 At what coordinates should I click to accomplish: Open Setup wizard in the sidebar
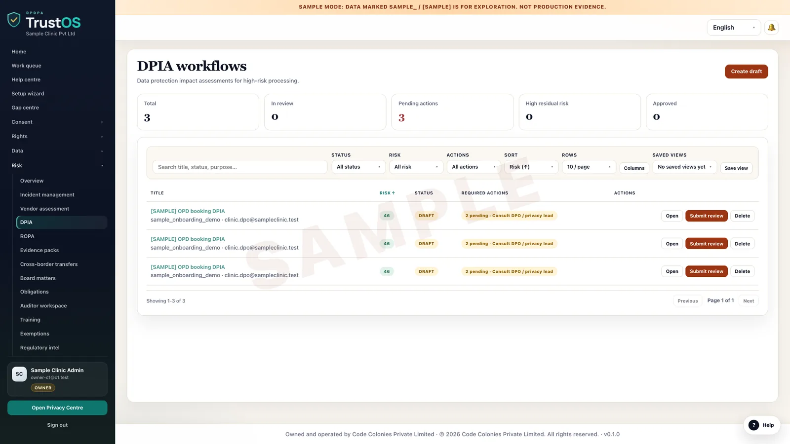[28, 94]
